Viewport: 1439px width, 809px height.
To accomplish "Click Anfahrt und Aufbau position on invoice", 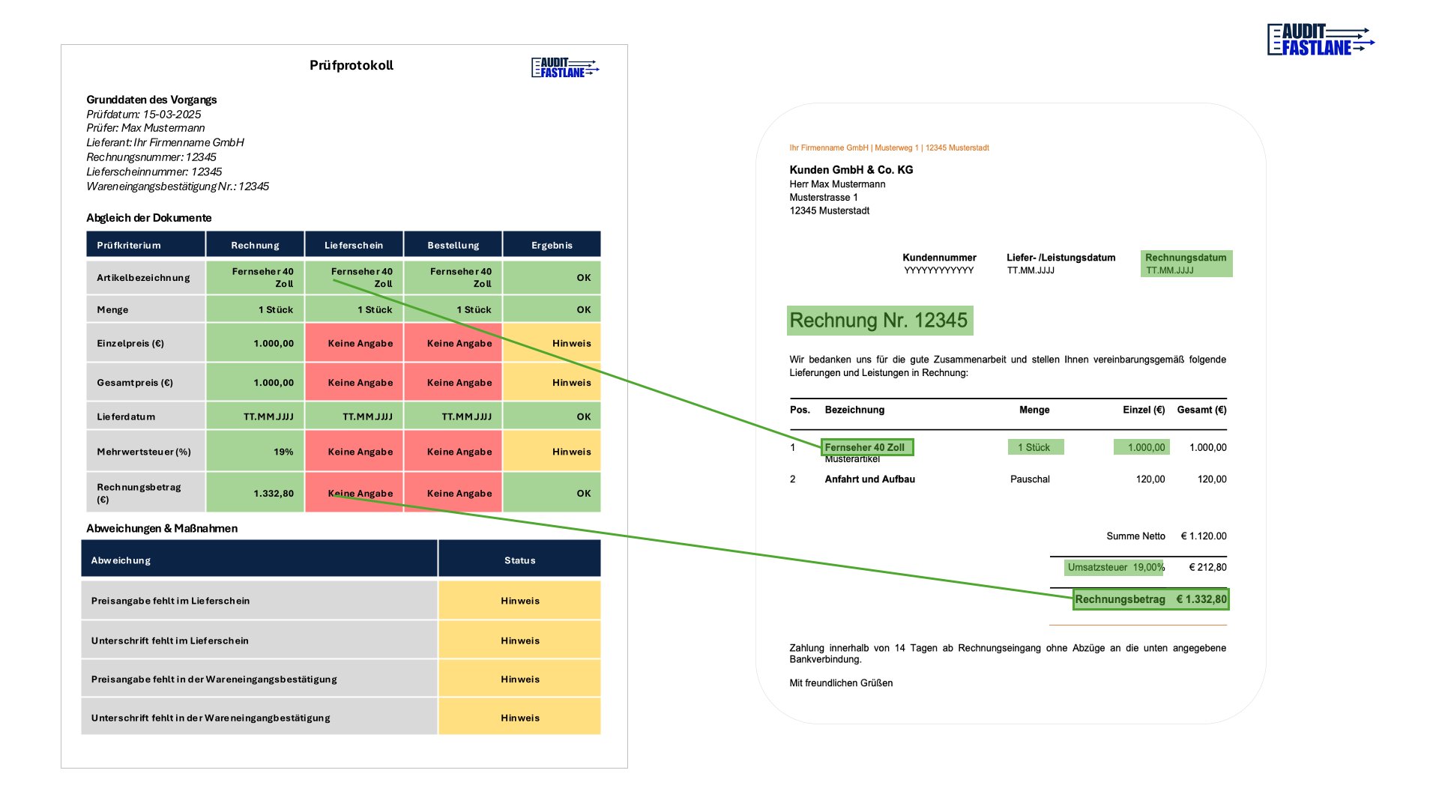I will (x=869, y=479).
